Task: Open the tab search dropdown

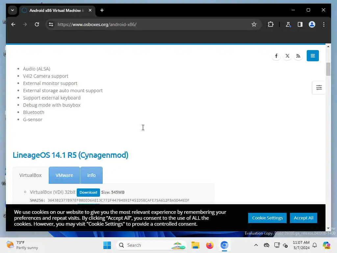Action: point(13,10)
